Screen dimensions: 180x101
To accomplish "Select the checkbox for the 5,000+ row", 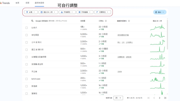I will tap(26, 35).
